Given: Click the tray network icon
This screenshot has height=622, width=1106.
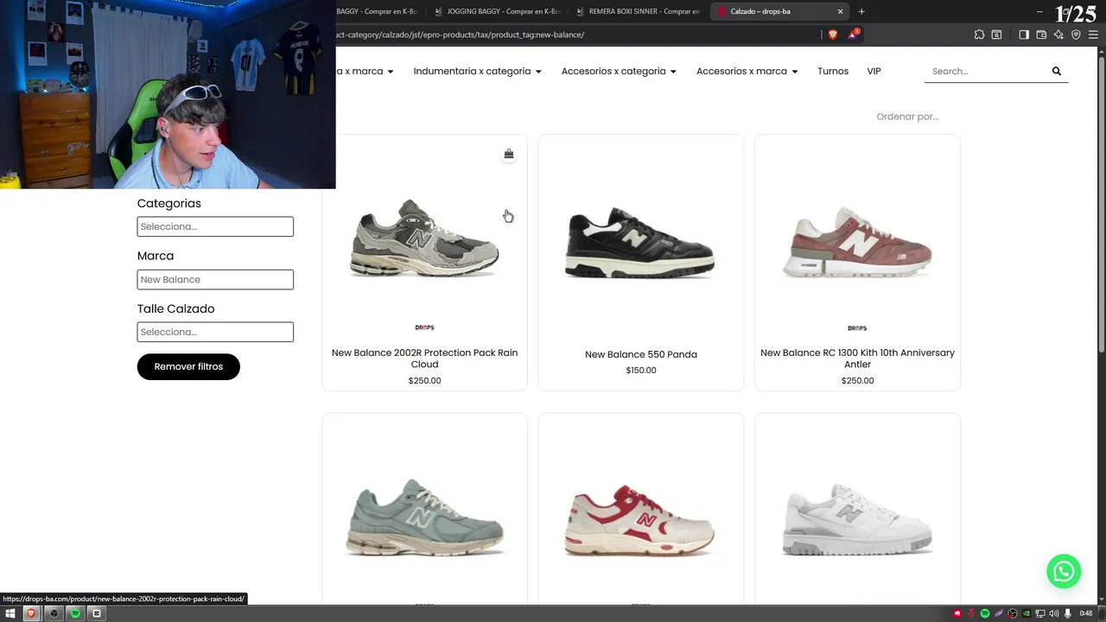Looking at the screenshot, I should click(x=1040, y=613).
